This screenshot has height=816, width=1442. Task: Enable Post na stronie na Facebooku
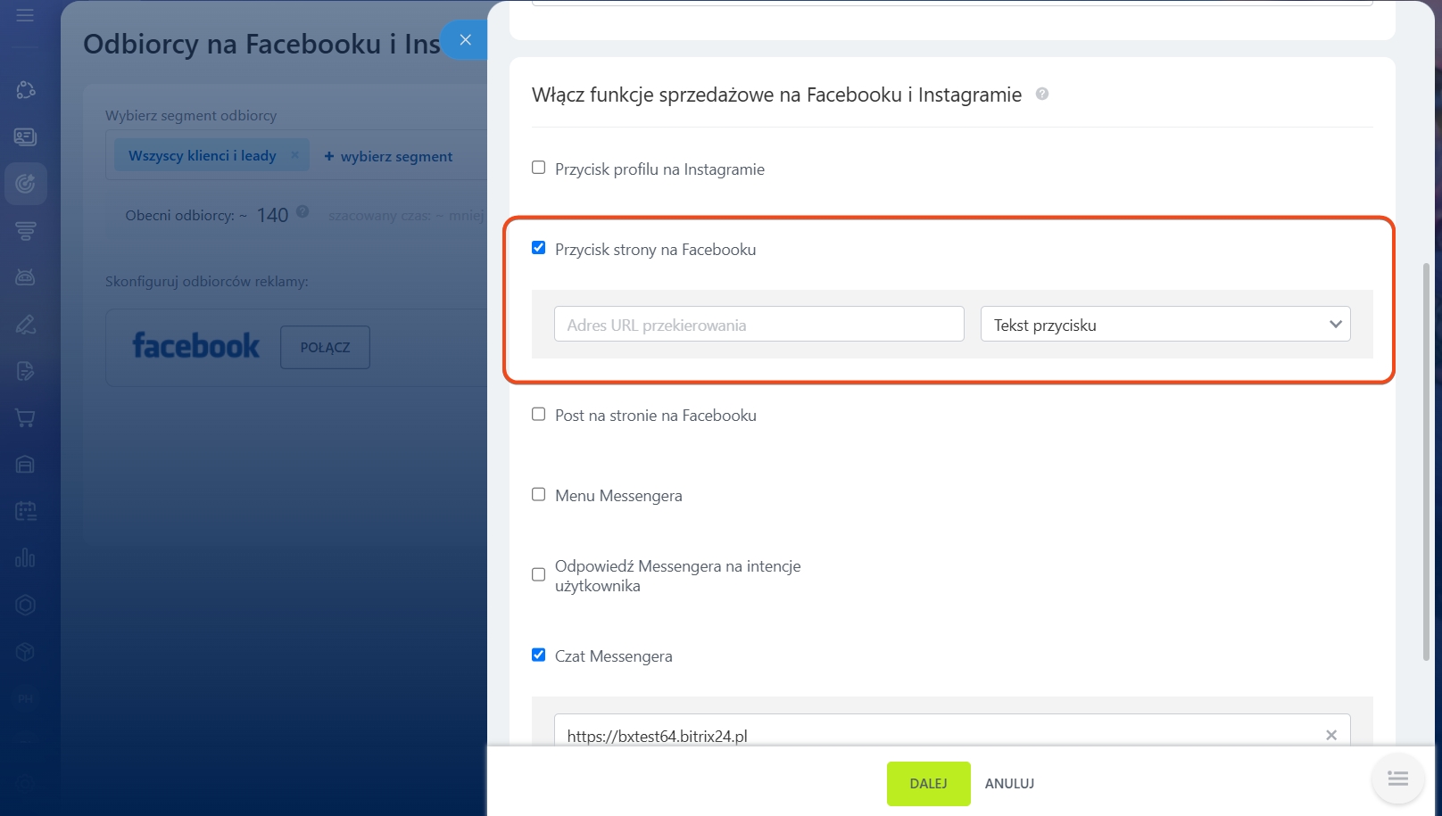click(x=539, y=414)
